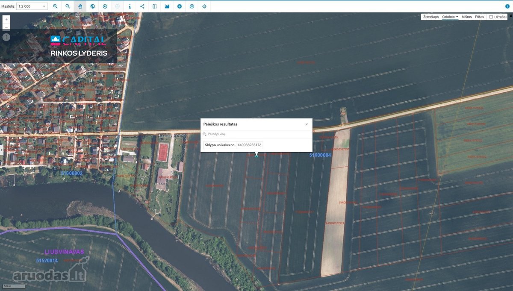
Task: Zoom out with the map minus button
Action: click(6, 27)
